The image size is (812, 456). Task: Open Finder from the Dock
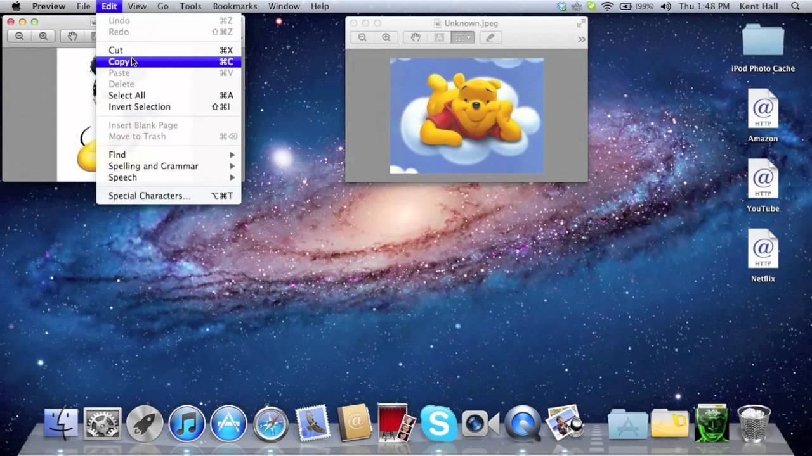point(61,424)
